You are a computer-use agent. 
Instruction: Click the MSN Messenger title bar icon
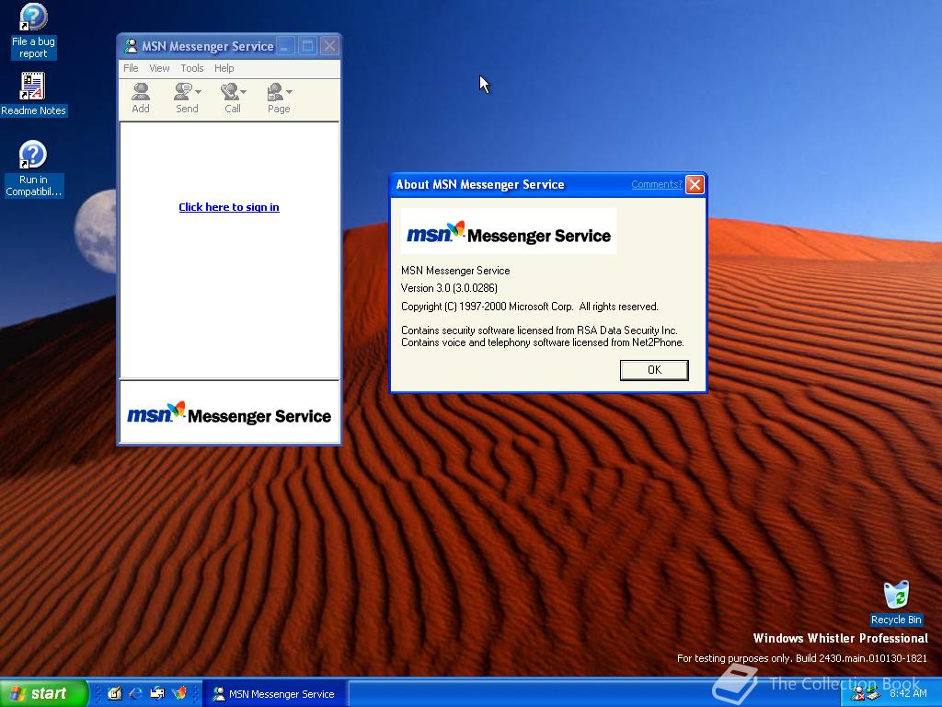coord(131,46)
